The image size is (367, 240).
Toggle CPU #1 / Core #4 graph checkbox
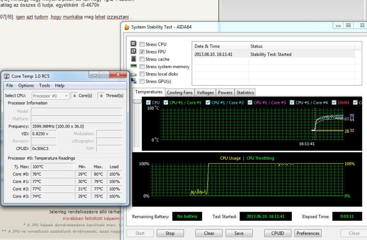pyautogui.click(x=292, y=102)
